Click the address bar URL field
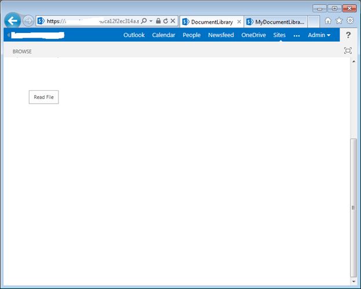 click(x=92, y=21)
